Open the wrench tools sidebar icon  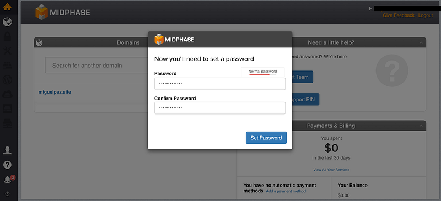coord(7,51)
